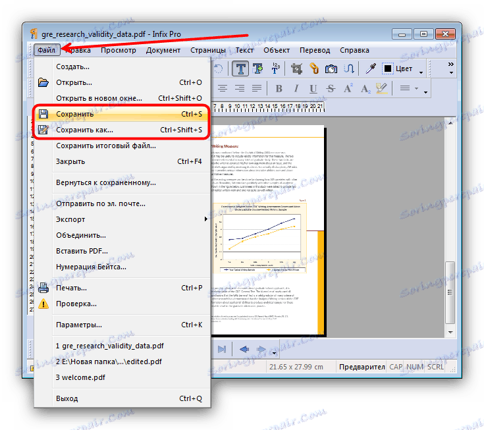Select Открыть в новом окне...
The image size is (484, 430).
click(122, 98)
